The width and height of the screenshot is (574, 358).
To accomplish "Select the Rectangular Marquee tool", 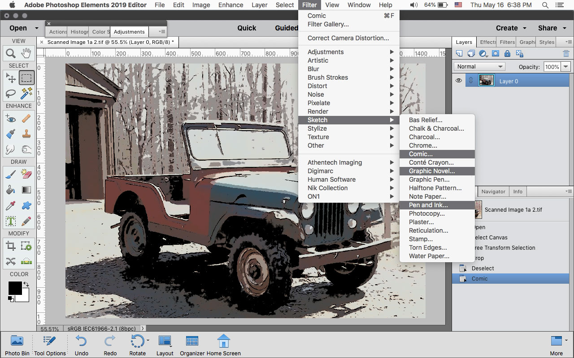I will pyautogui.click(x=26, y=78).
